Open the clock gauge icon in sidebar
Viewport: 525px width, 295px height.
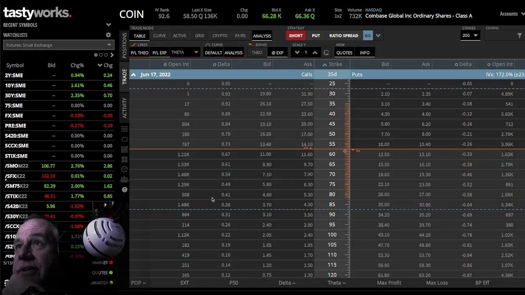click(125, 169)
